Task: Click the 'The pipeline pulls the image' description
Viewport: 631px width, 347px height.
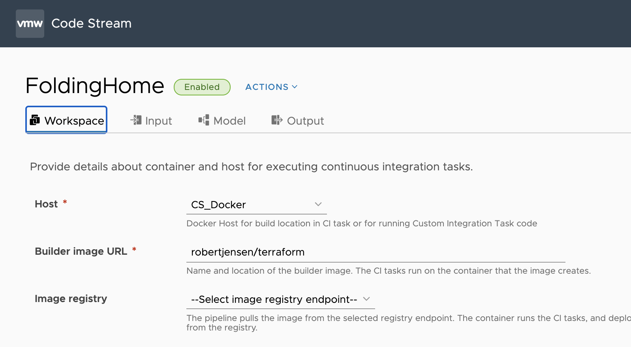Action: 409,323
